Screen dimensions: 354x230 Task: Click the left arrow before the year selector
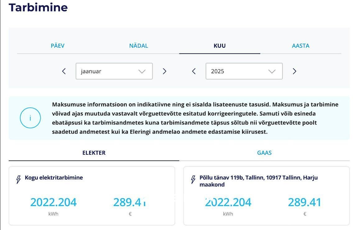tap(194, 71)
